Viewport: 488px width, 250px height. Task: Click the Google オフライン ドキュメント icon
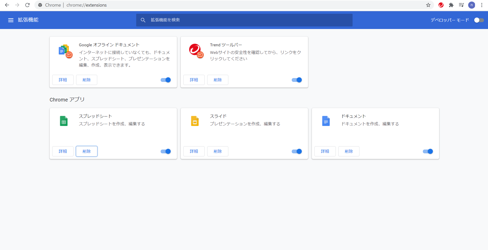coord(65,51)
